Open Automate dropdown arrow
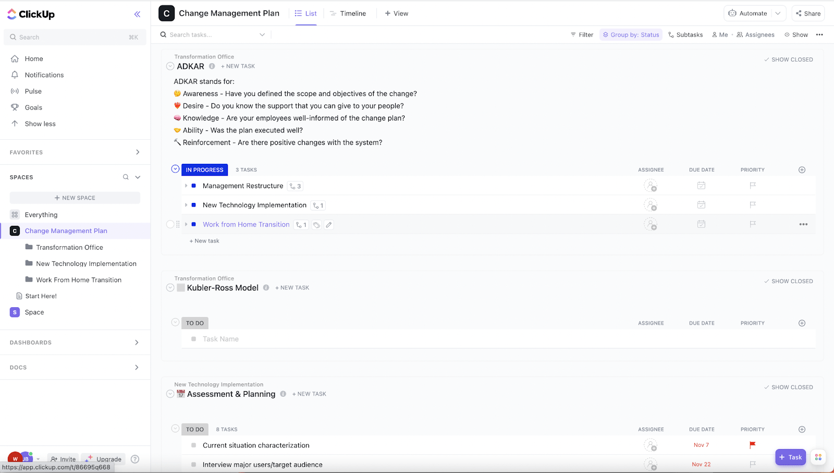Viewport: 834px width, 473px height. coord(778,14)
